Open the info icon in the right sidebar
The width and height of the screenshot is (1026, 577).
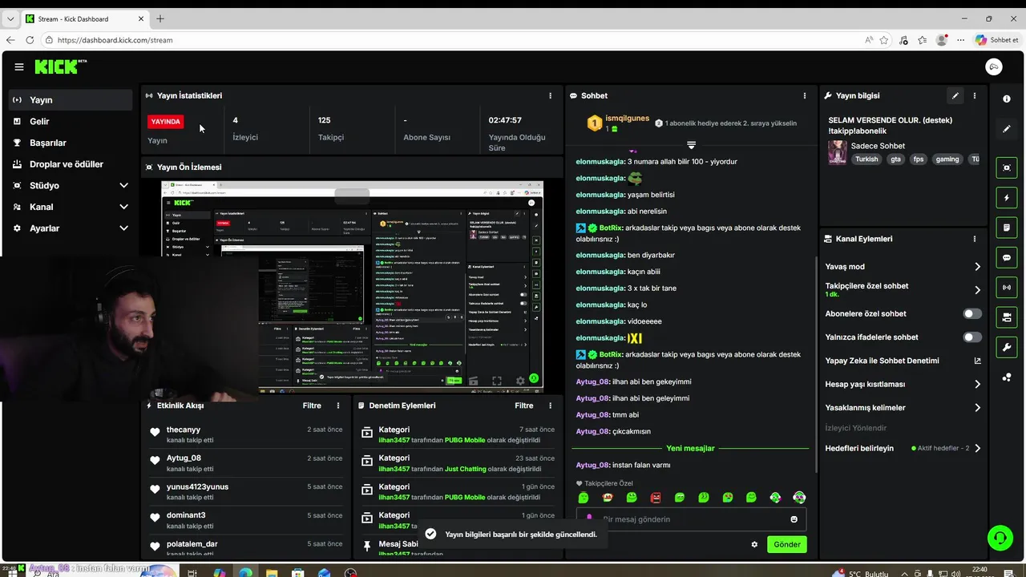(1007, 99)
